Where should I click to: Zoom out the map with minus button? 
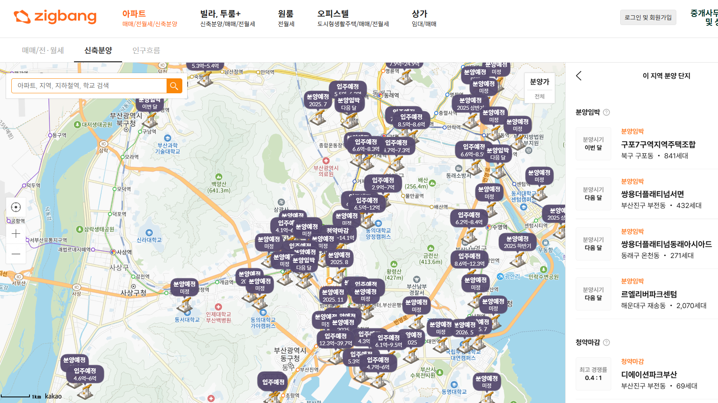point(16,254)
